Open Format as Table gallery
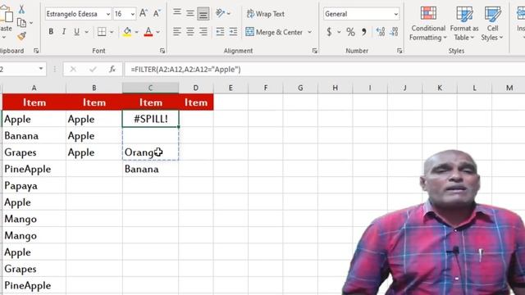This screenshot has height=295, width=525. [x=464, y=24]
